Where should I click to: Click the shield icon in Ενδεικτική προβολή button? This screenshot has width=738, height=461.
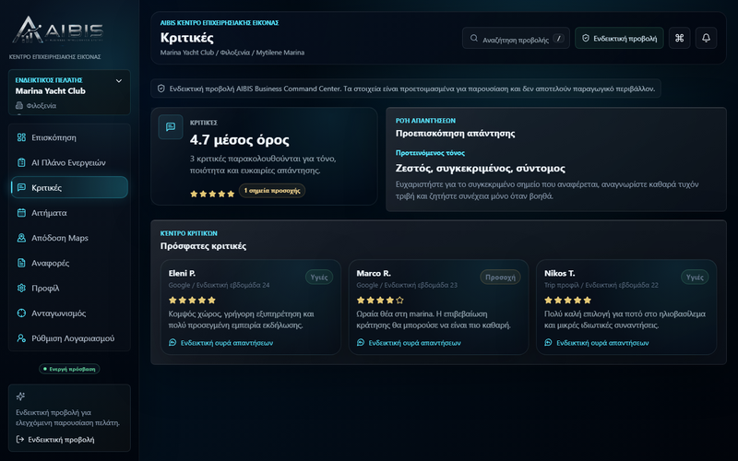coord(586,38)
